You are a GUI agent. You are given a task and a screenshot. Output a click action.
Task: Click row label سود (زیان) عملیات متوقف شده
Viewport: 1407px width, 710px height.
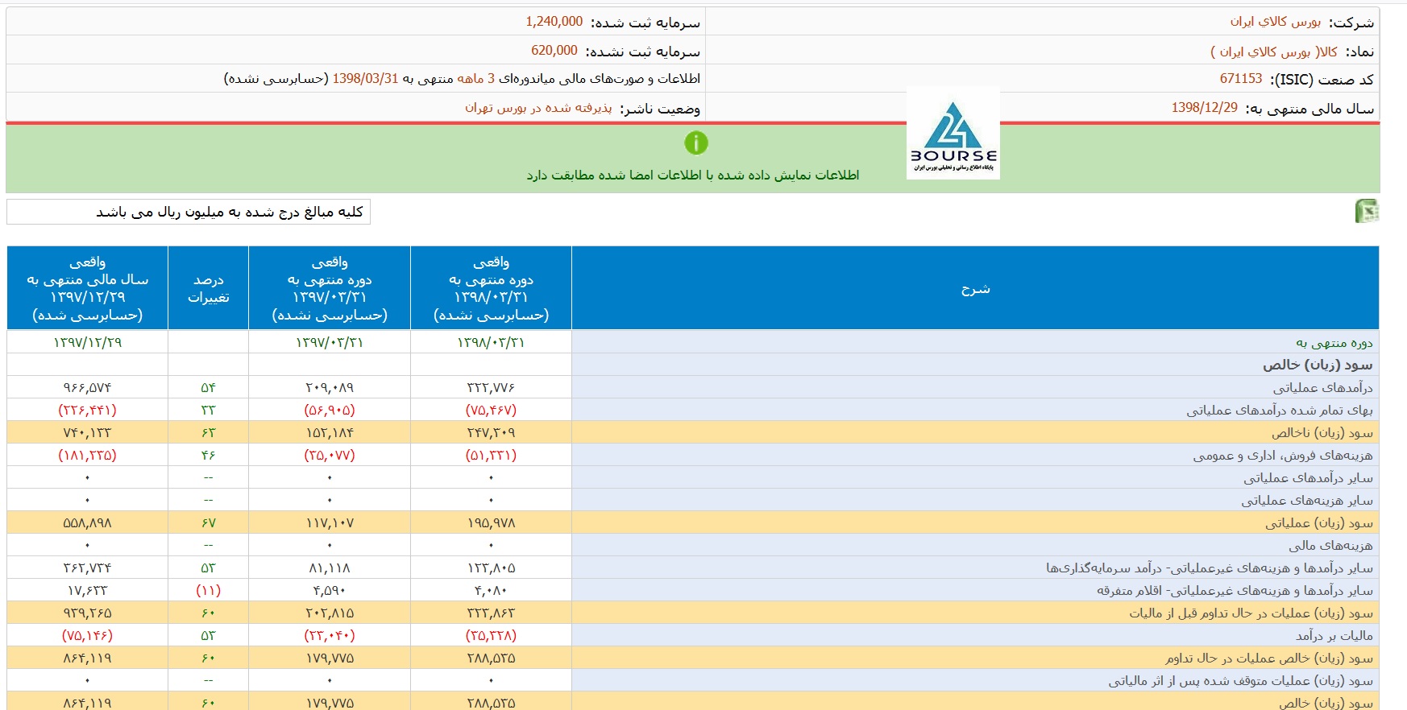coord(1240,681)
